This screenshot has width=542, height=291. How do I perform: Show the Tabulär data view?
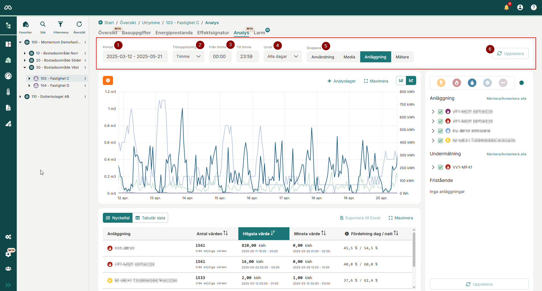(x=150, y=218)
